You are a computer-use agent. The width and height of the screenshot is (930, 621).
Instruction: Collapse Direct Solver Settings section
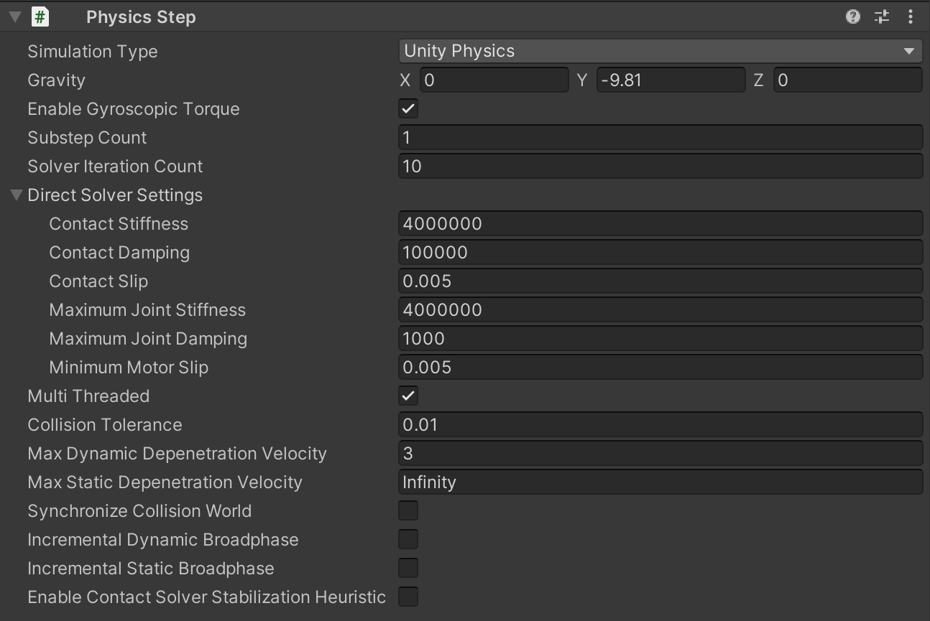tap(17, 195)
